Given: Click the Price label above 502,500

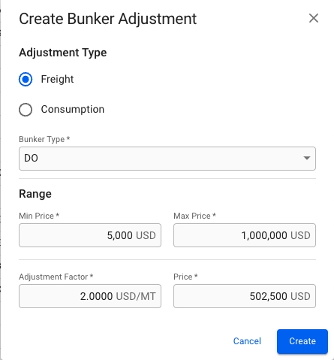Looking at the screenshot, I should 185,277.
